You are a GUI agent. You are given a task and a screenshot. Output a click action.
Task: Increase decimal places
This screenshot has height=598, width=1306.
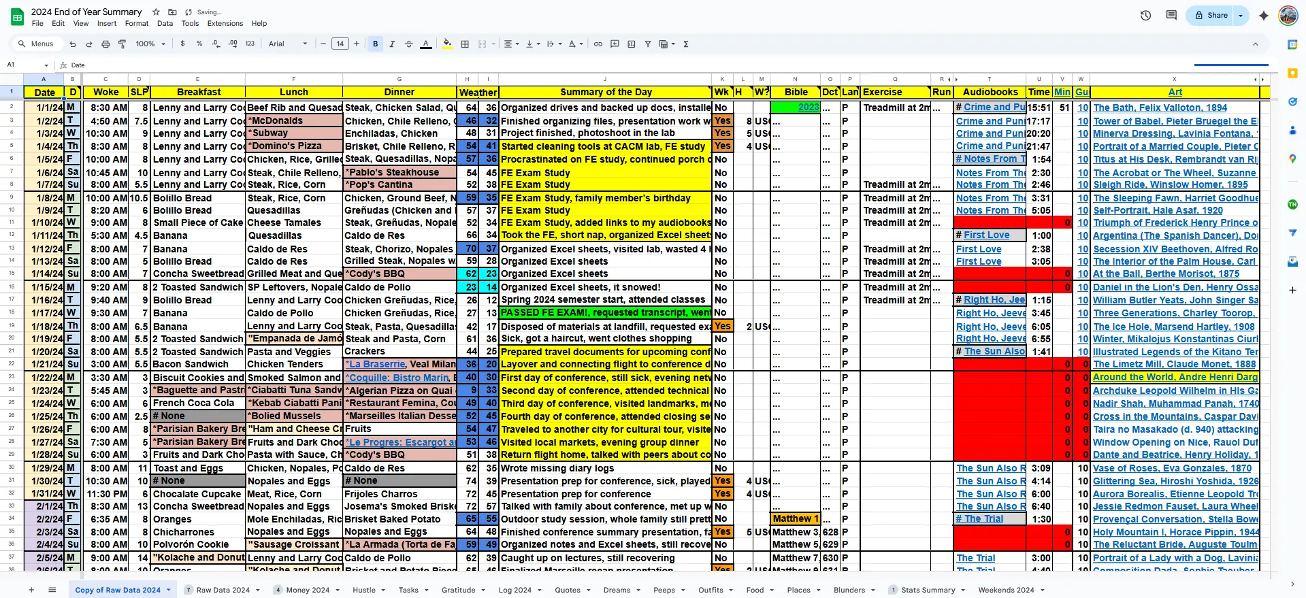(x=233, y=44)
